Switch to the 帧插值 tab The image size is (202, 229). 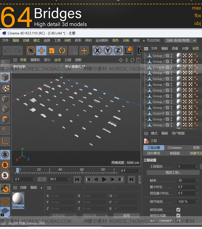pos(175,153)
